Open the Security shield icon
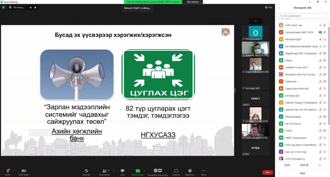 point(86,171)
